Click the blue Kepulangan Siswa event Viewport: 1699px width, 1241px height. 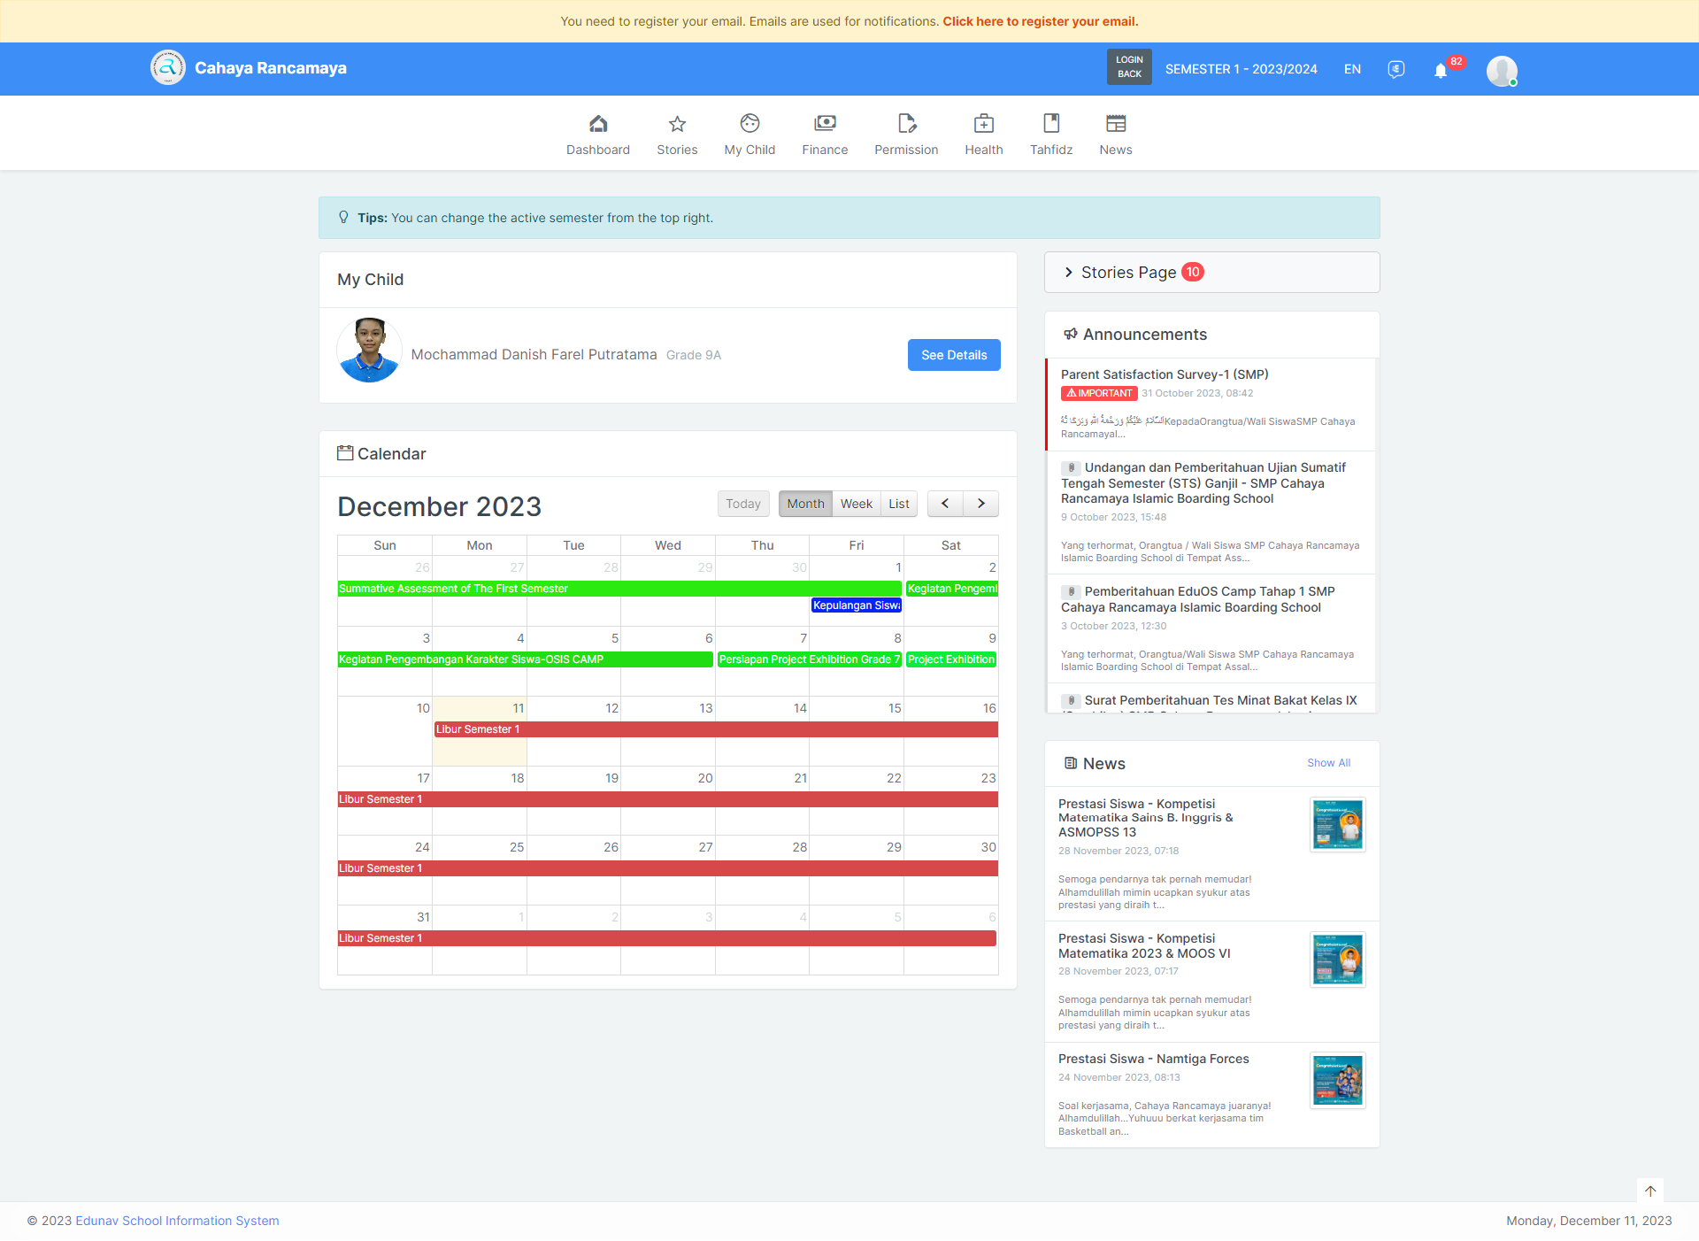pyautogui.click(x=856, y=605)
